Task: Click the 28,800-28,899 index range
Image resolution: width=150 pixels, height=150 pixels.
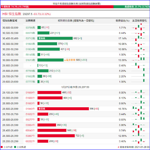Action: (x=10, y=109)
